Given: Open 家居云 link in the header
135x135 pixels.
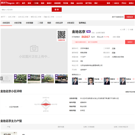Looking at the screenshot, I should tap(131, 3).
